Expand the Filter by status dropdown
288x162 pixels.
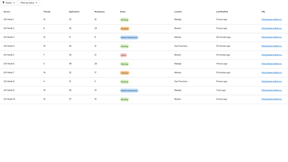point(29,3)
